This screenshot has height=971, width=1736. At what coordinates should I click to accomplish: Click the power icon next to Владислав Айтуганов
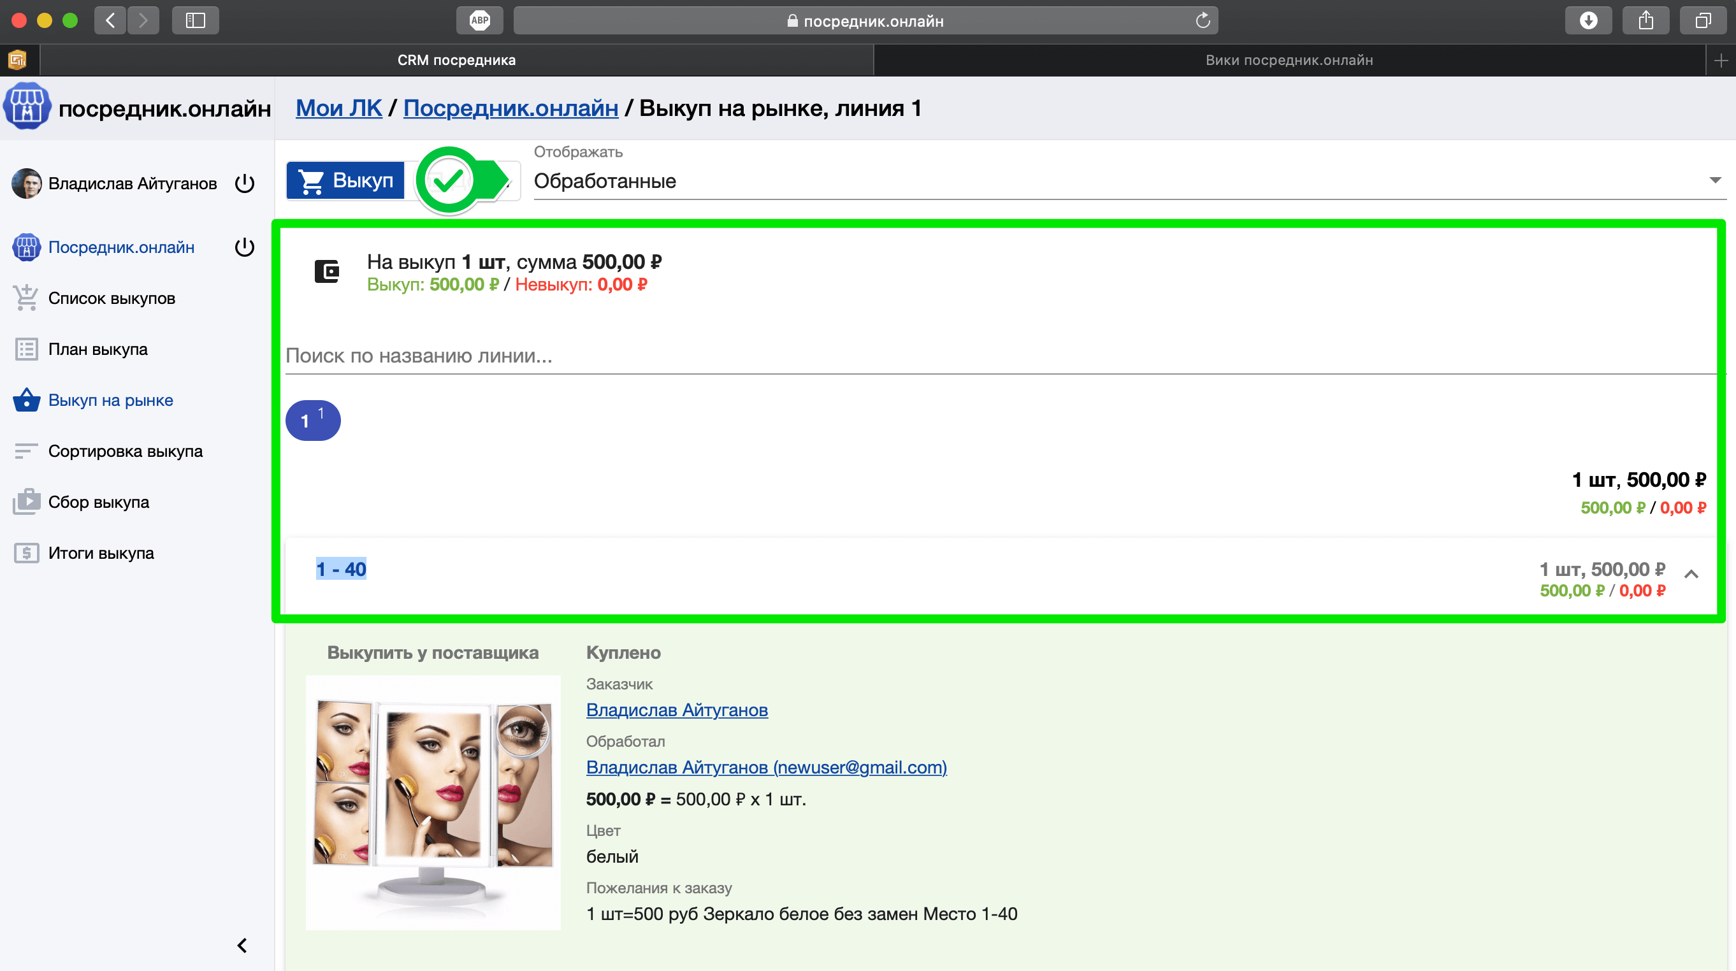click(x=245, y=183)
